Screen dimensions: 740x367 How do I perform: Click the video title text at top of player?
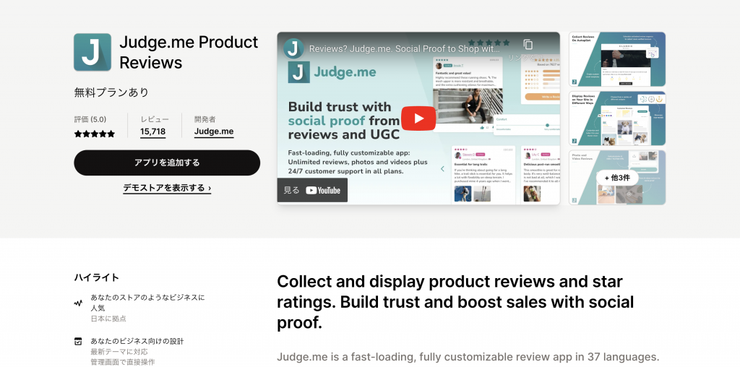coord(405,48)
